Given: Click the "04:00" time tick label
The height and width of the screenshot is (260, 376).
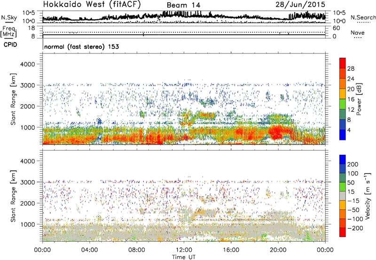Looking at the screenshot, I should point(89,250).
